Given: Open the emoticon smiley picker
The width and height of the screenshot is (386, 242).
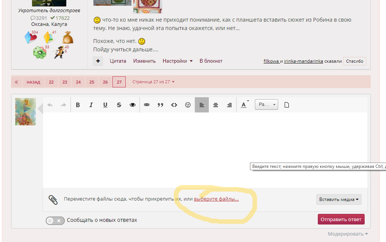Looking at the screenshot, I should tap(188, 105).
